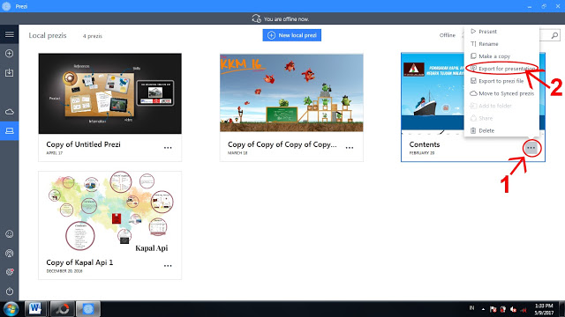Image resolution: width=565 pixels, height=317 pixels.
Task: Open the Prezi taskbar icon
Action: pos(88,309)
